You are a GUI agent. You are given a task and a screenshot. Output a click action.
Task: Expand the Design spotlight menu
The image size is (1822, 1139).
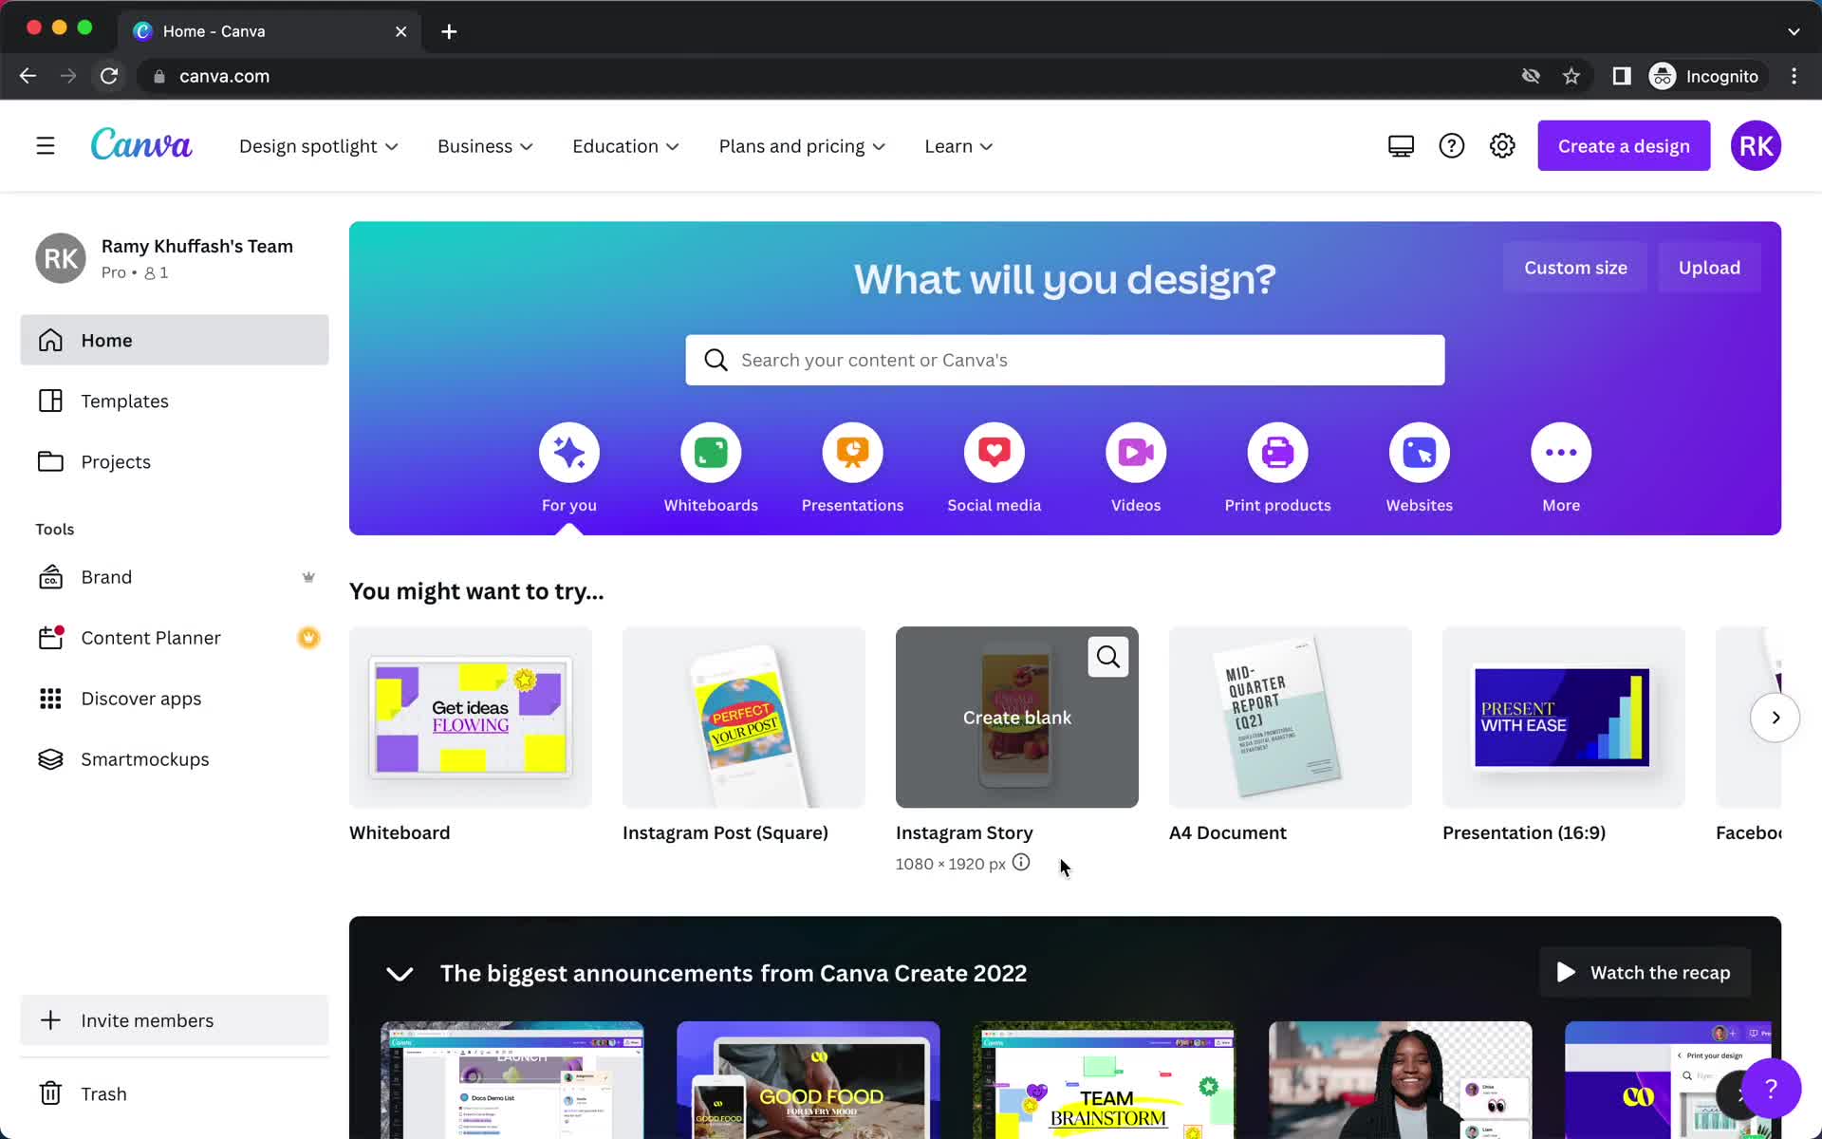tap(319, 146)
